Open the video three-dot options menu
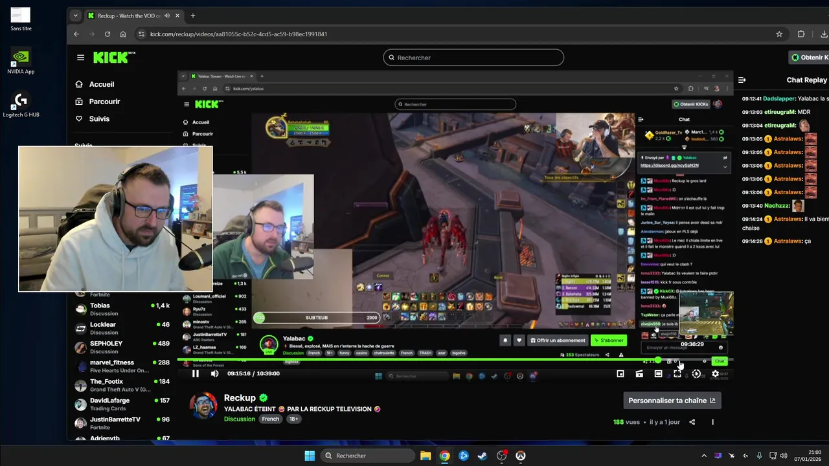The width and height of the screenshot is (829, 466). click(712, 422)
